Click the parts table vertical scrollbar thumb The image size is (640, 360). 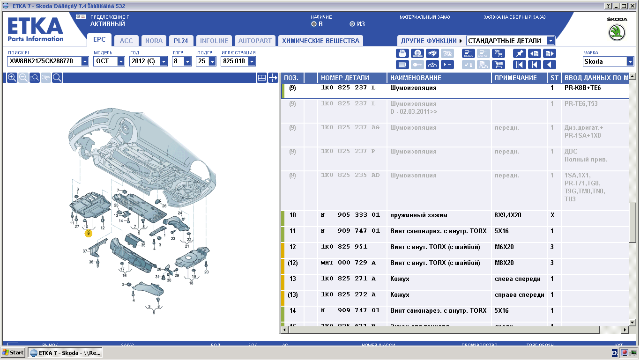(633, 222)
